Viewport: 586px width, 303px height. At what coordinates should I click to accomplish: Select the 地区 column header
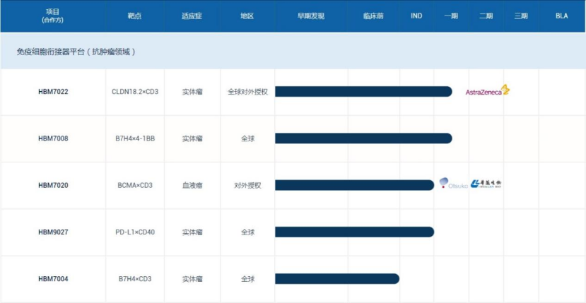coord(247,16)
